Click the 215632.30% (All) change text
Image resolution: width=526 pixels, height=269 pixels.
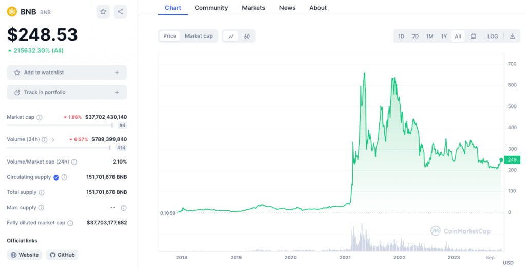pos(35,51)
